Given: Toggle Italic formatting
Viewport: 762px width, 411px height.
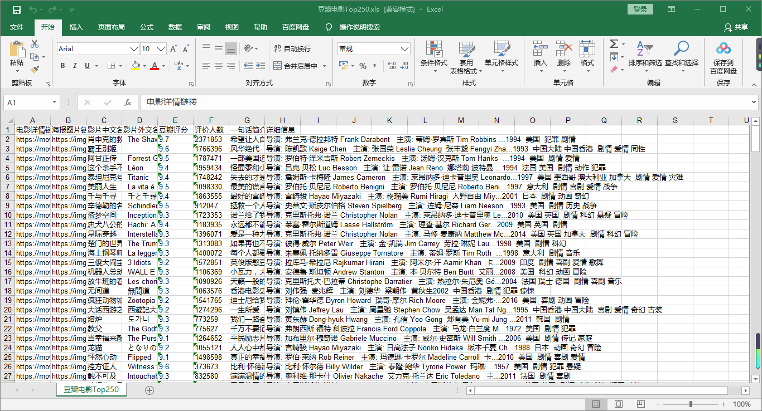Looking at the screenshot, I should pyautogui.click(x=75, y=66).
